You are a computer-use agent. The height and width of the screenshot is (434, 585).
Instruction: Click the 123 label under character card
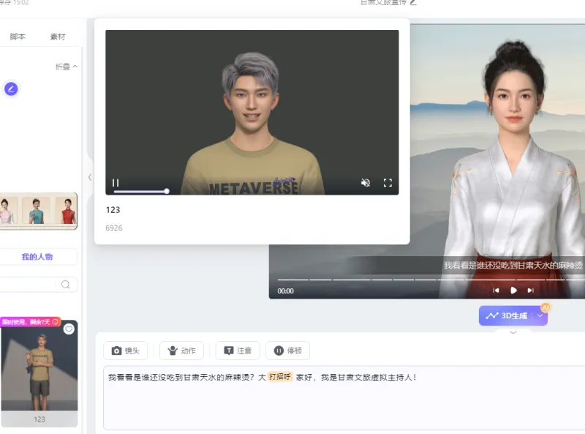tap(39, 419)
